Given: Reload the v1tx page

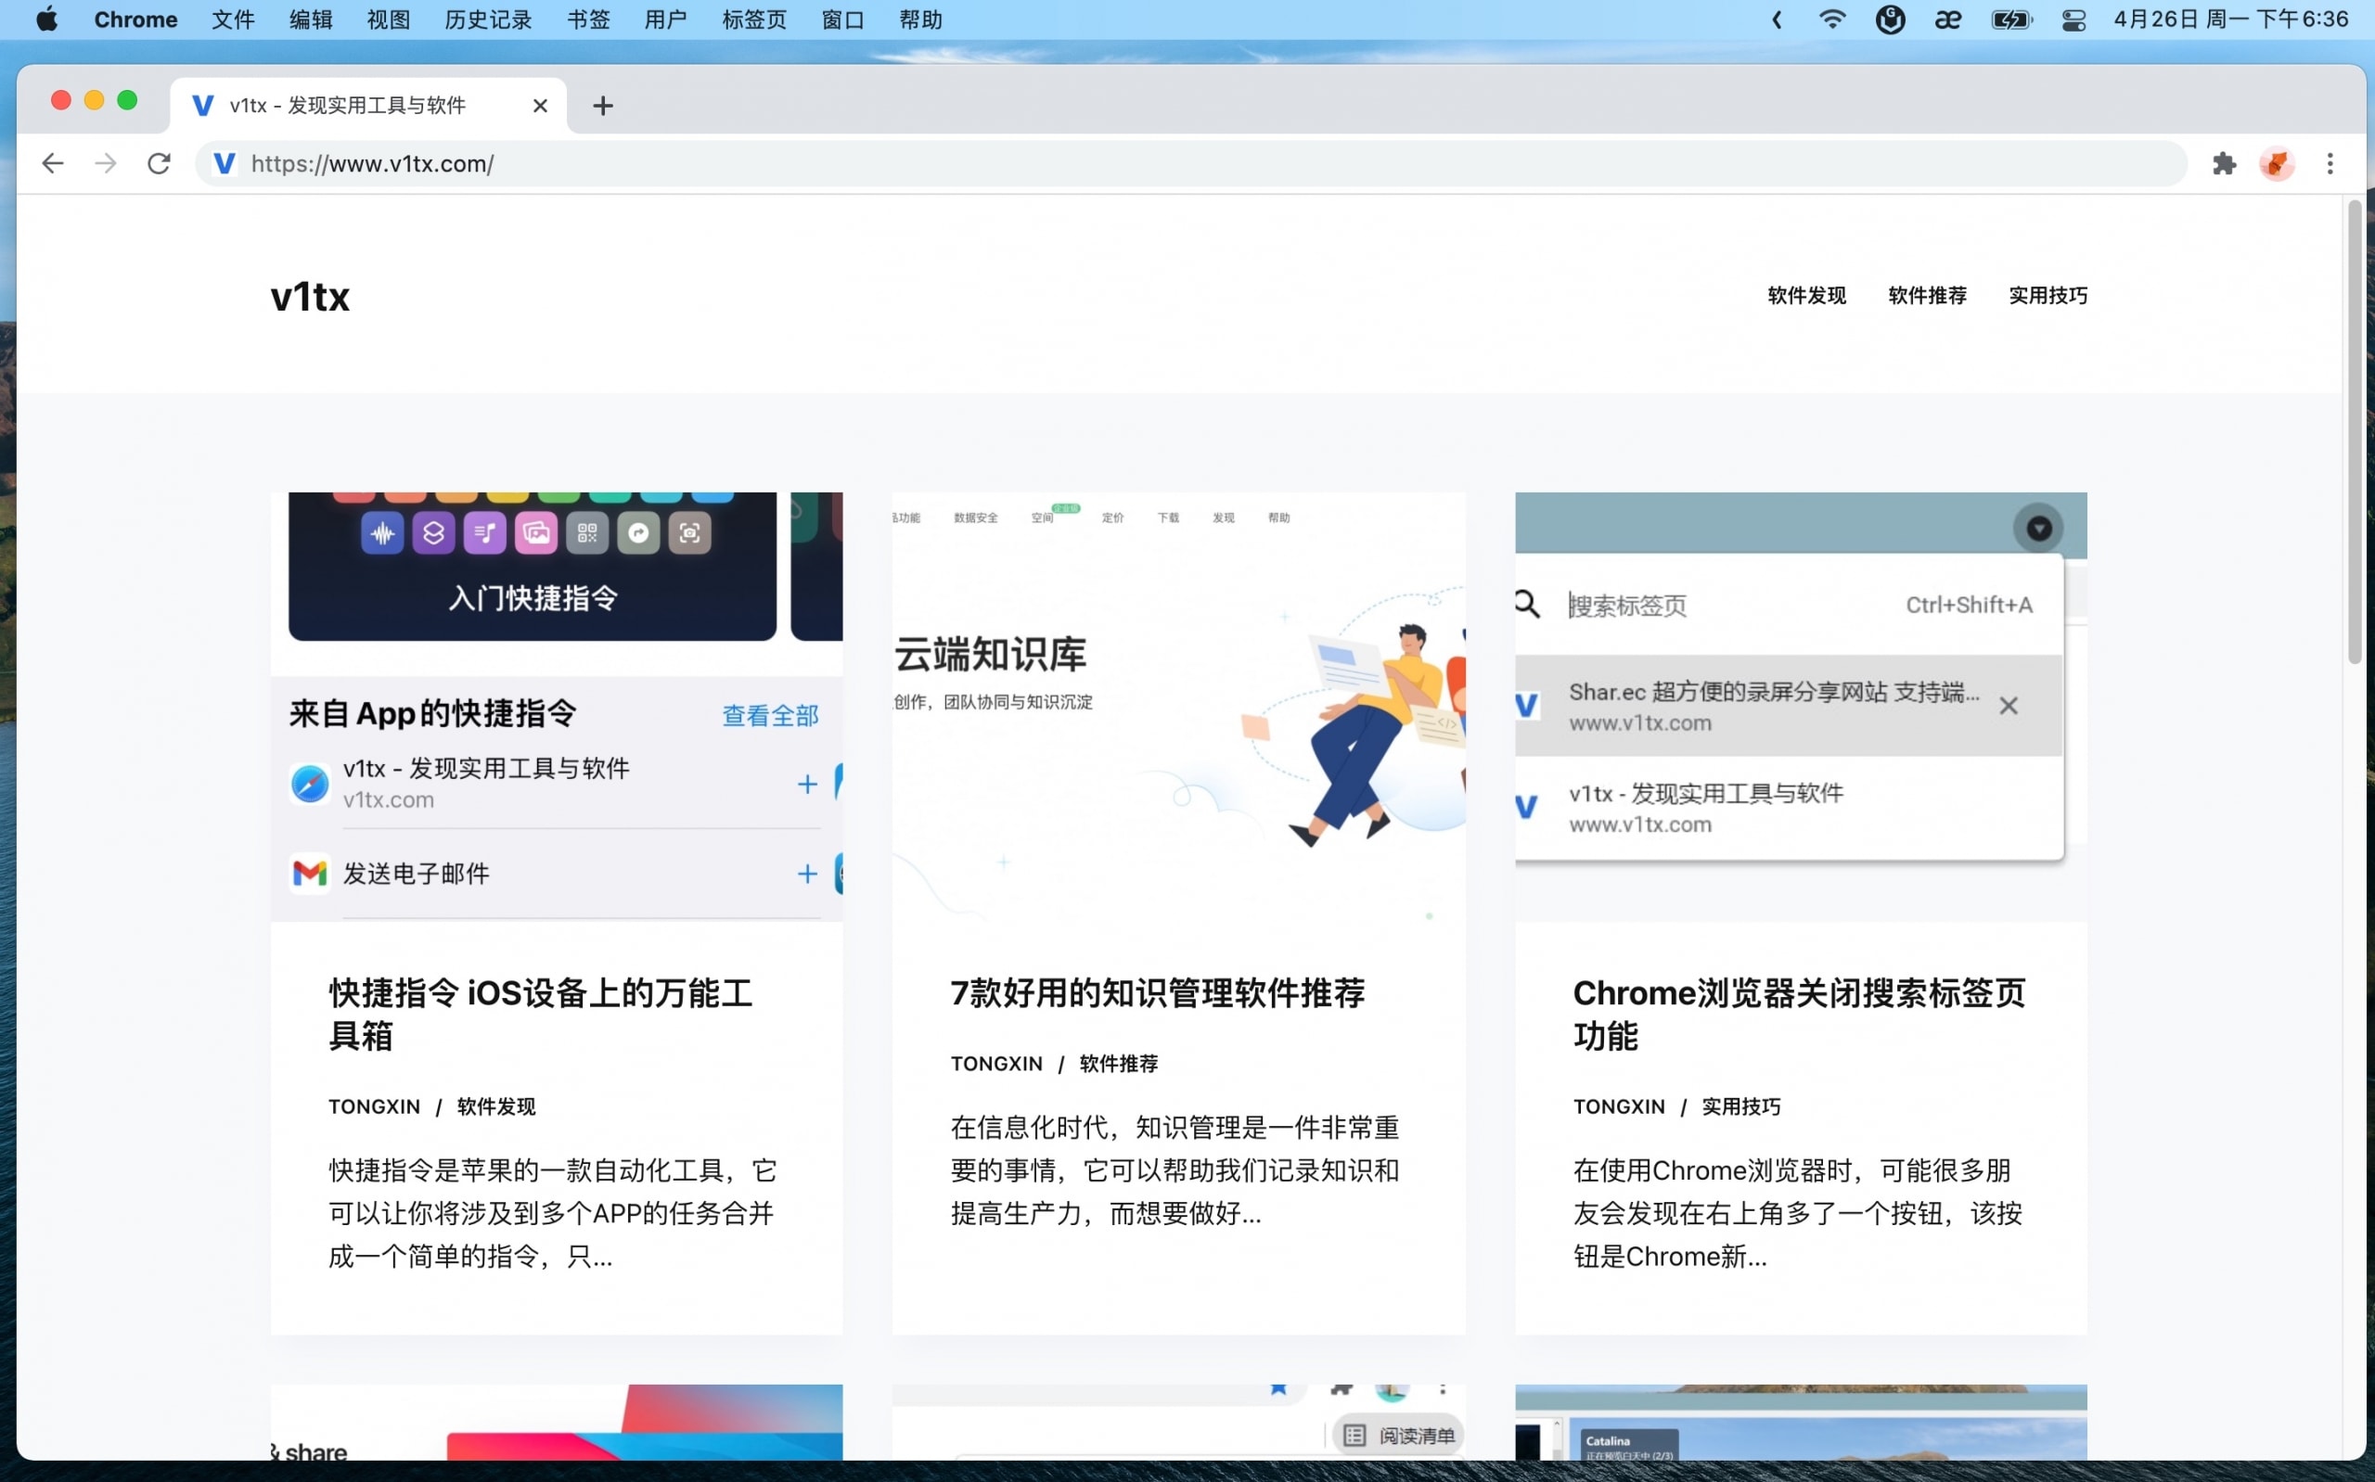Looking at the screenshot, I should (x=159, y=163).
